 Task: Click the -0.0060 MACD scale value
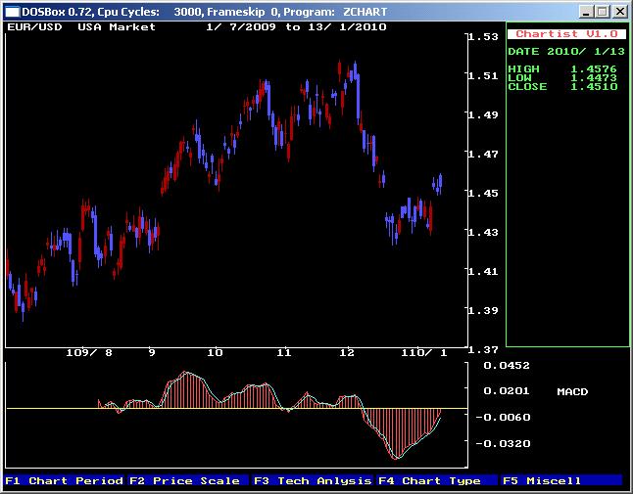[x=503, y=417]
